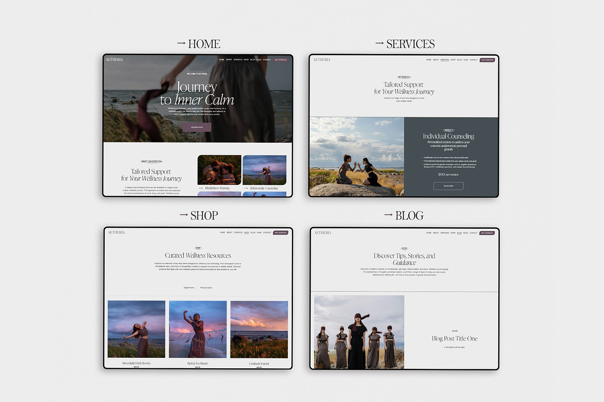
Task: Select FAQs in the Shop page navigation
Action: (x=259, y=233)
